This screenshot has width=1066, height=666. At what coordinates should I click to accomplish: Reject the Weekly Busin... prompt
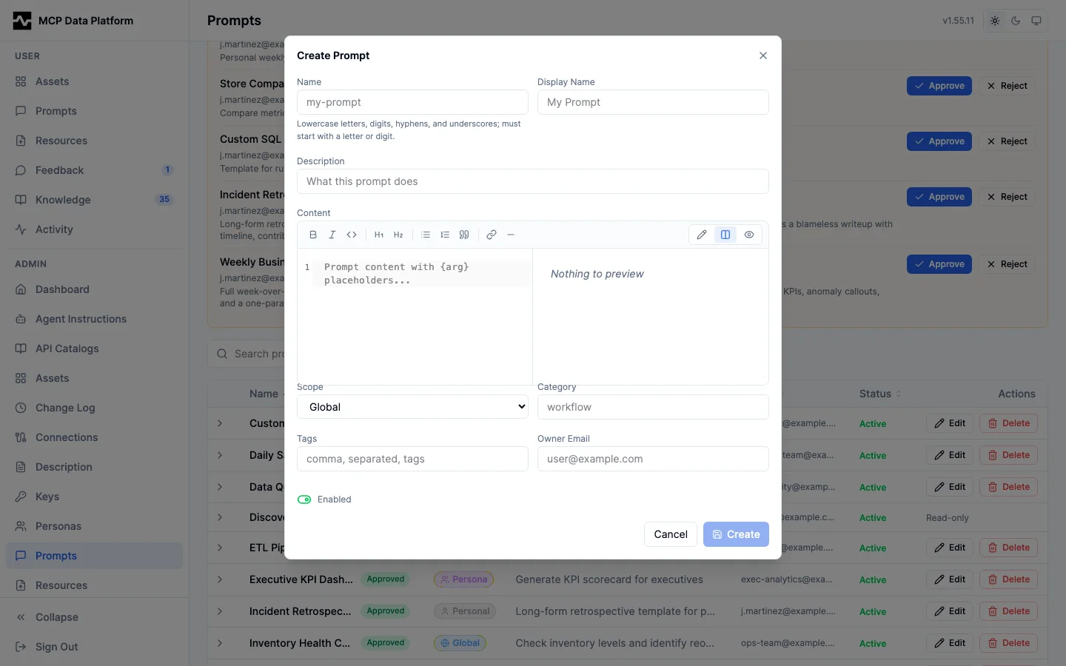(1007, 264)
